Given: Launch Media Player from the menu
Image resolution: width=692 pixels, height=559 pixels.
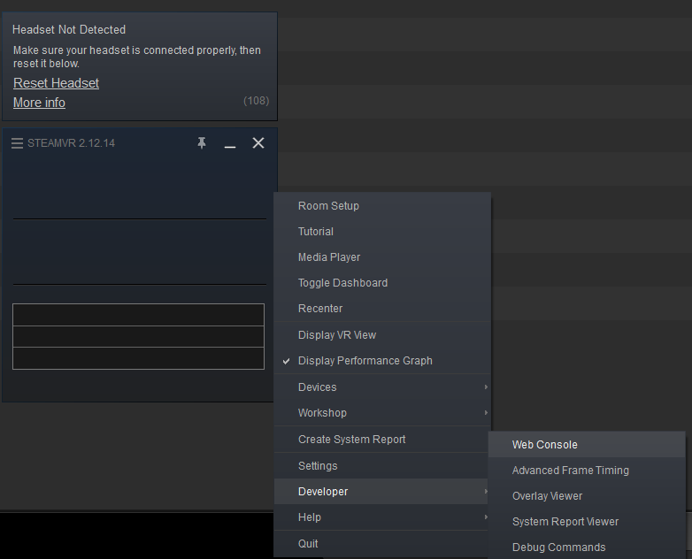Looking at the screenshot, I should pyautogui.click(x=382, y=257).
